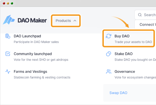156x105 pixels.
Task: Click the Farms and Vestings pulse icon
Action: (x=8, y=72)
